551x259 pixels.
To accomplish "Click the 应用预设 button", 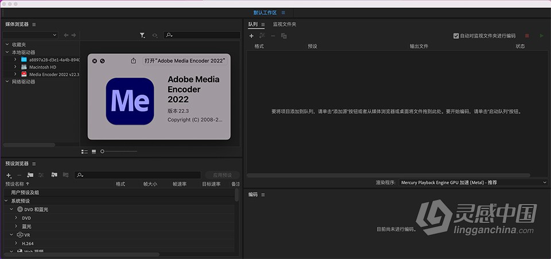I will click(x=222, y=175).
